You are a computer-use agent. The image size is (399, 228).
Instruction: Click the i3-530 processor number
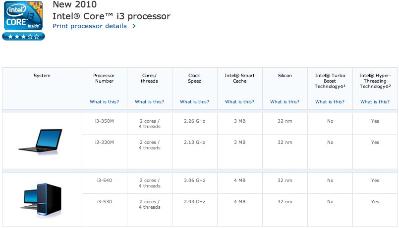point(104,202)
